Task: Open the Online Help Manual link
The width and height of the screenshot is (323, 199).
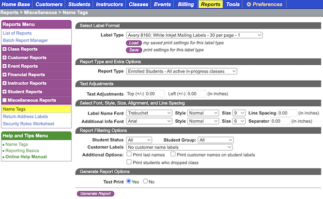Action: click(26, 157)
